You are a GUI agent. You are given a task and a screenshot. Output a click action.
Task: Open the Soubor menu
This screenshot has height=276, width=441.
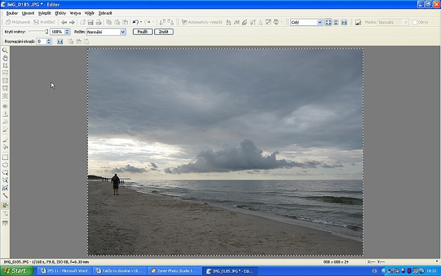12,13
